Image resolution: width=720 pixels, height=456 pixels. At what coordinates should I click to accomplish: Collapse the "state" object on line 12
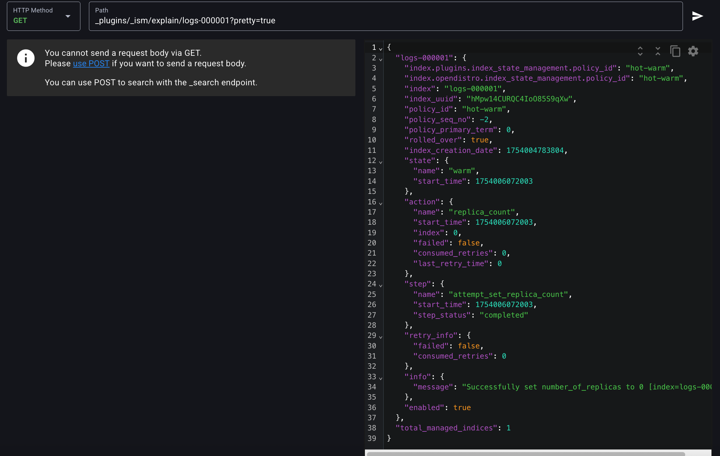point(381,162)
